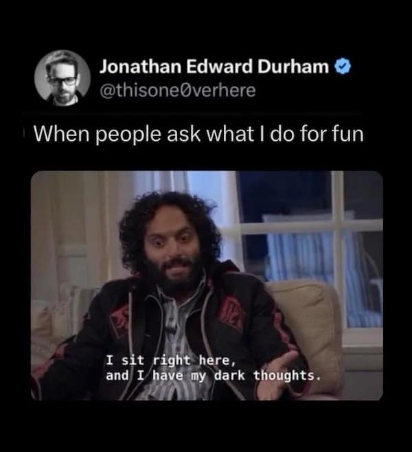Screen dimensions: 412x452
Task: Click the word 'When' starting the tweet
Action: click(62, 135)
